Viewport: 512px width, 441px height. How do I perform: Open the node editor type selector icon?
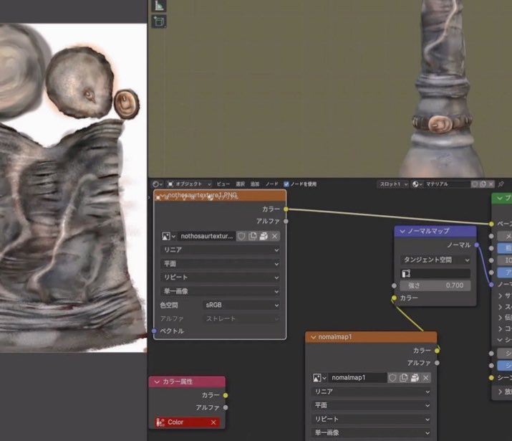click(x=157, y=184)
